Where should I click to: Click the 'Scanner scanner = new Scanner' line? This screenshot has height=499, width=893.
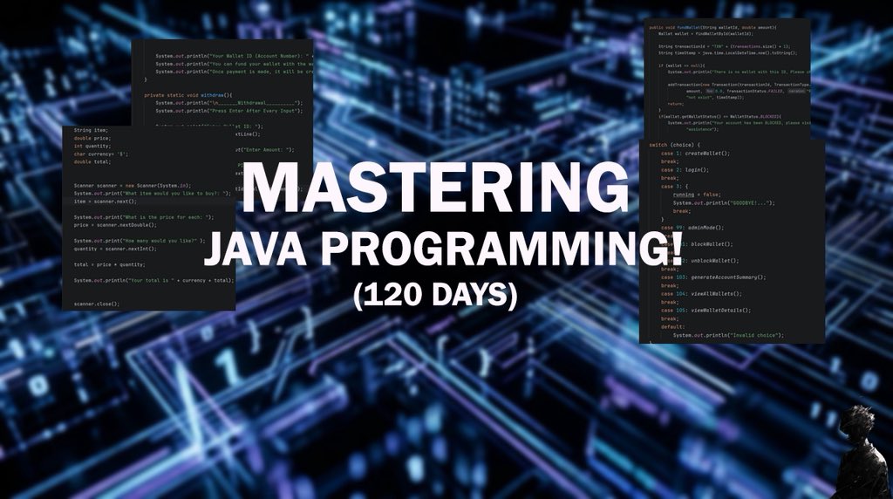pyautogui.click(x=133, y=186)
